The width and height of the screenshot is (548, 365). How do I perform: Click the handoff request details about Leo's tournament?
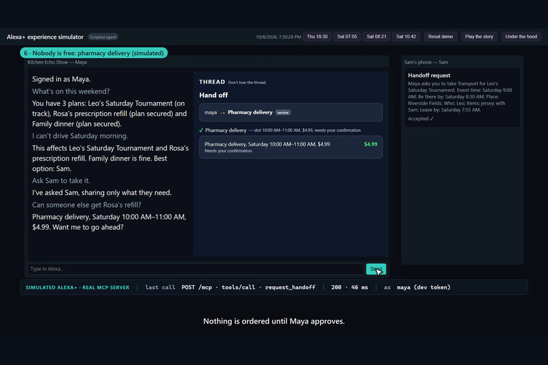click(460, 97)
